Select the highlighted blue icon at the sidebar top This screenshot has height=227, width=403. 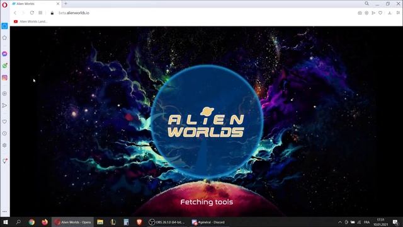(4, 26)
